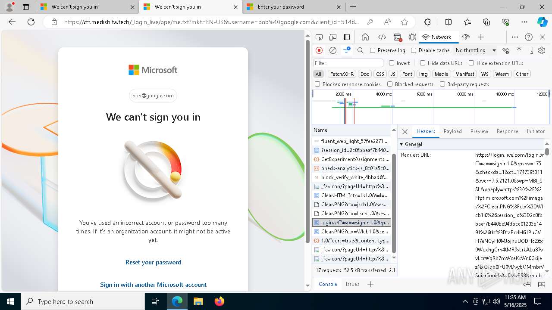Open the No throttling dropdown
Viewport: 552px width, 310px height.
[x=476, y=50]
